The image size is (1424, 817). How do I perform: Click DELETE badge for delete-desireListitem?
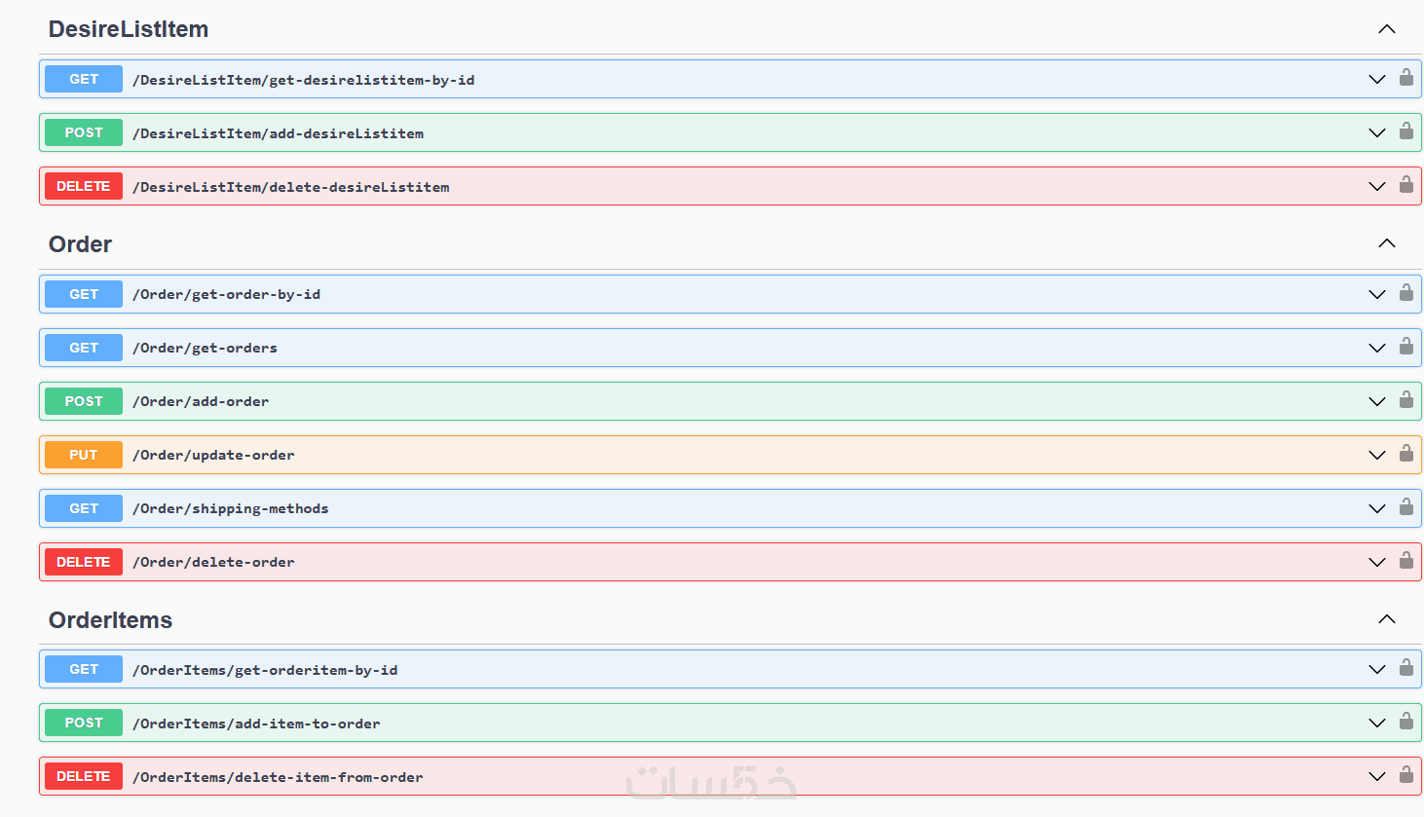point(84,186)
